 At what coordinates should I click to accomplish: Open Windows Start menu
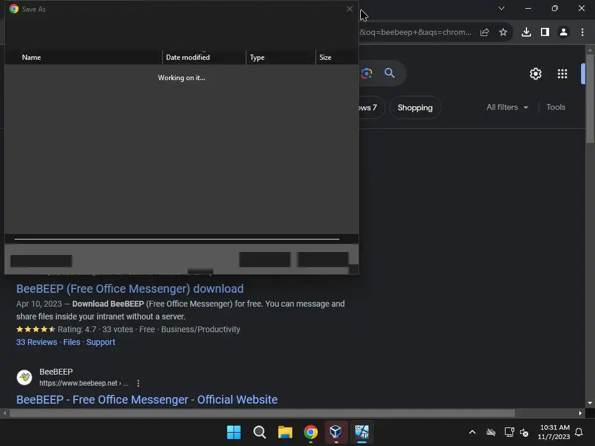tap(234, 432)
